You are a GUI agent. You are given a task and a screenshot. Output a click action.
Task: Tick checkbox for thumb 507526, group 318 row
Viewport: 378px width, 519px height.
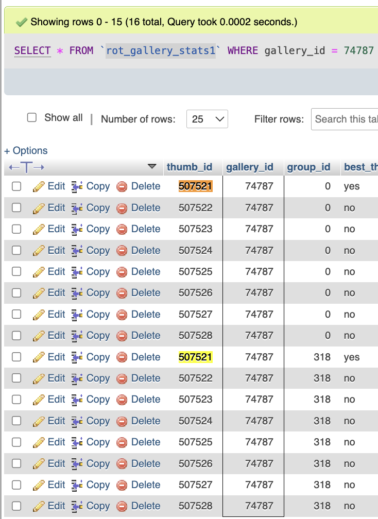pyautogui.click(x=16, y=464)
